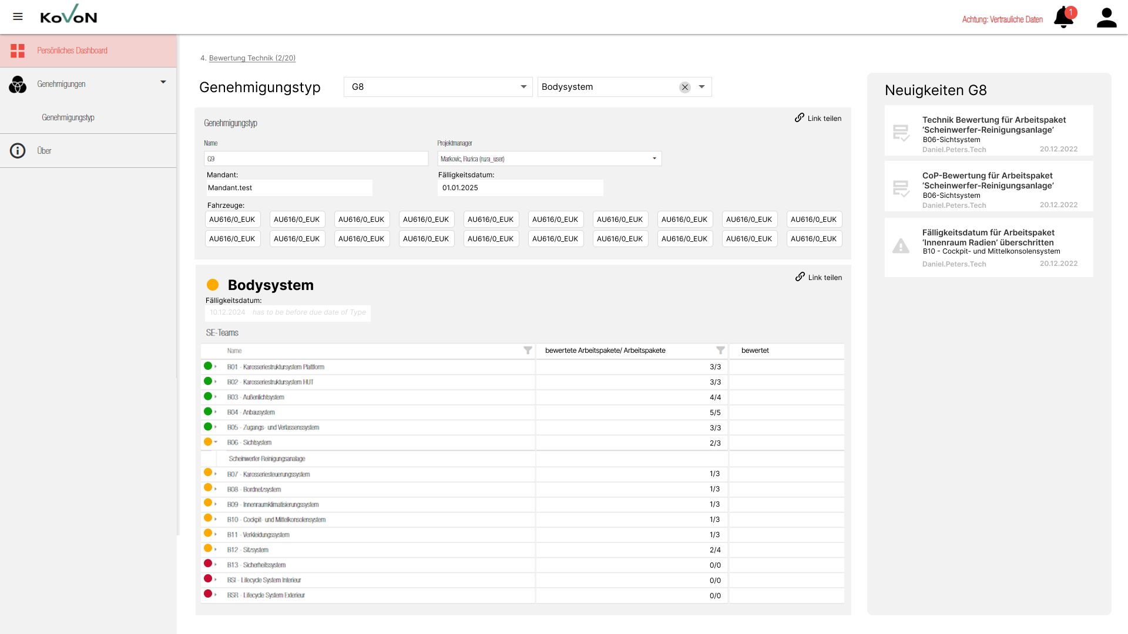
Task: Open the Bodysystem dropdown arrow
Action: click(x=701, y=87)
